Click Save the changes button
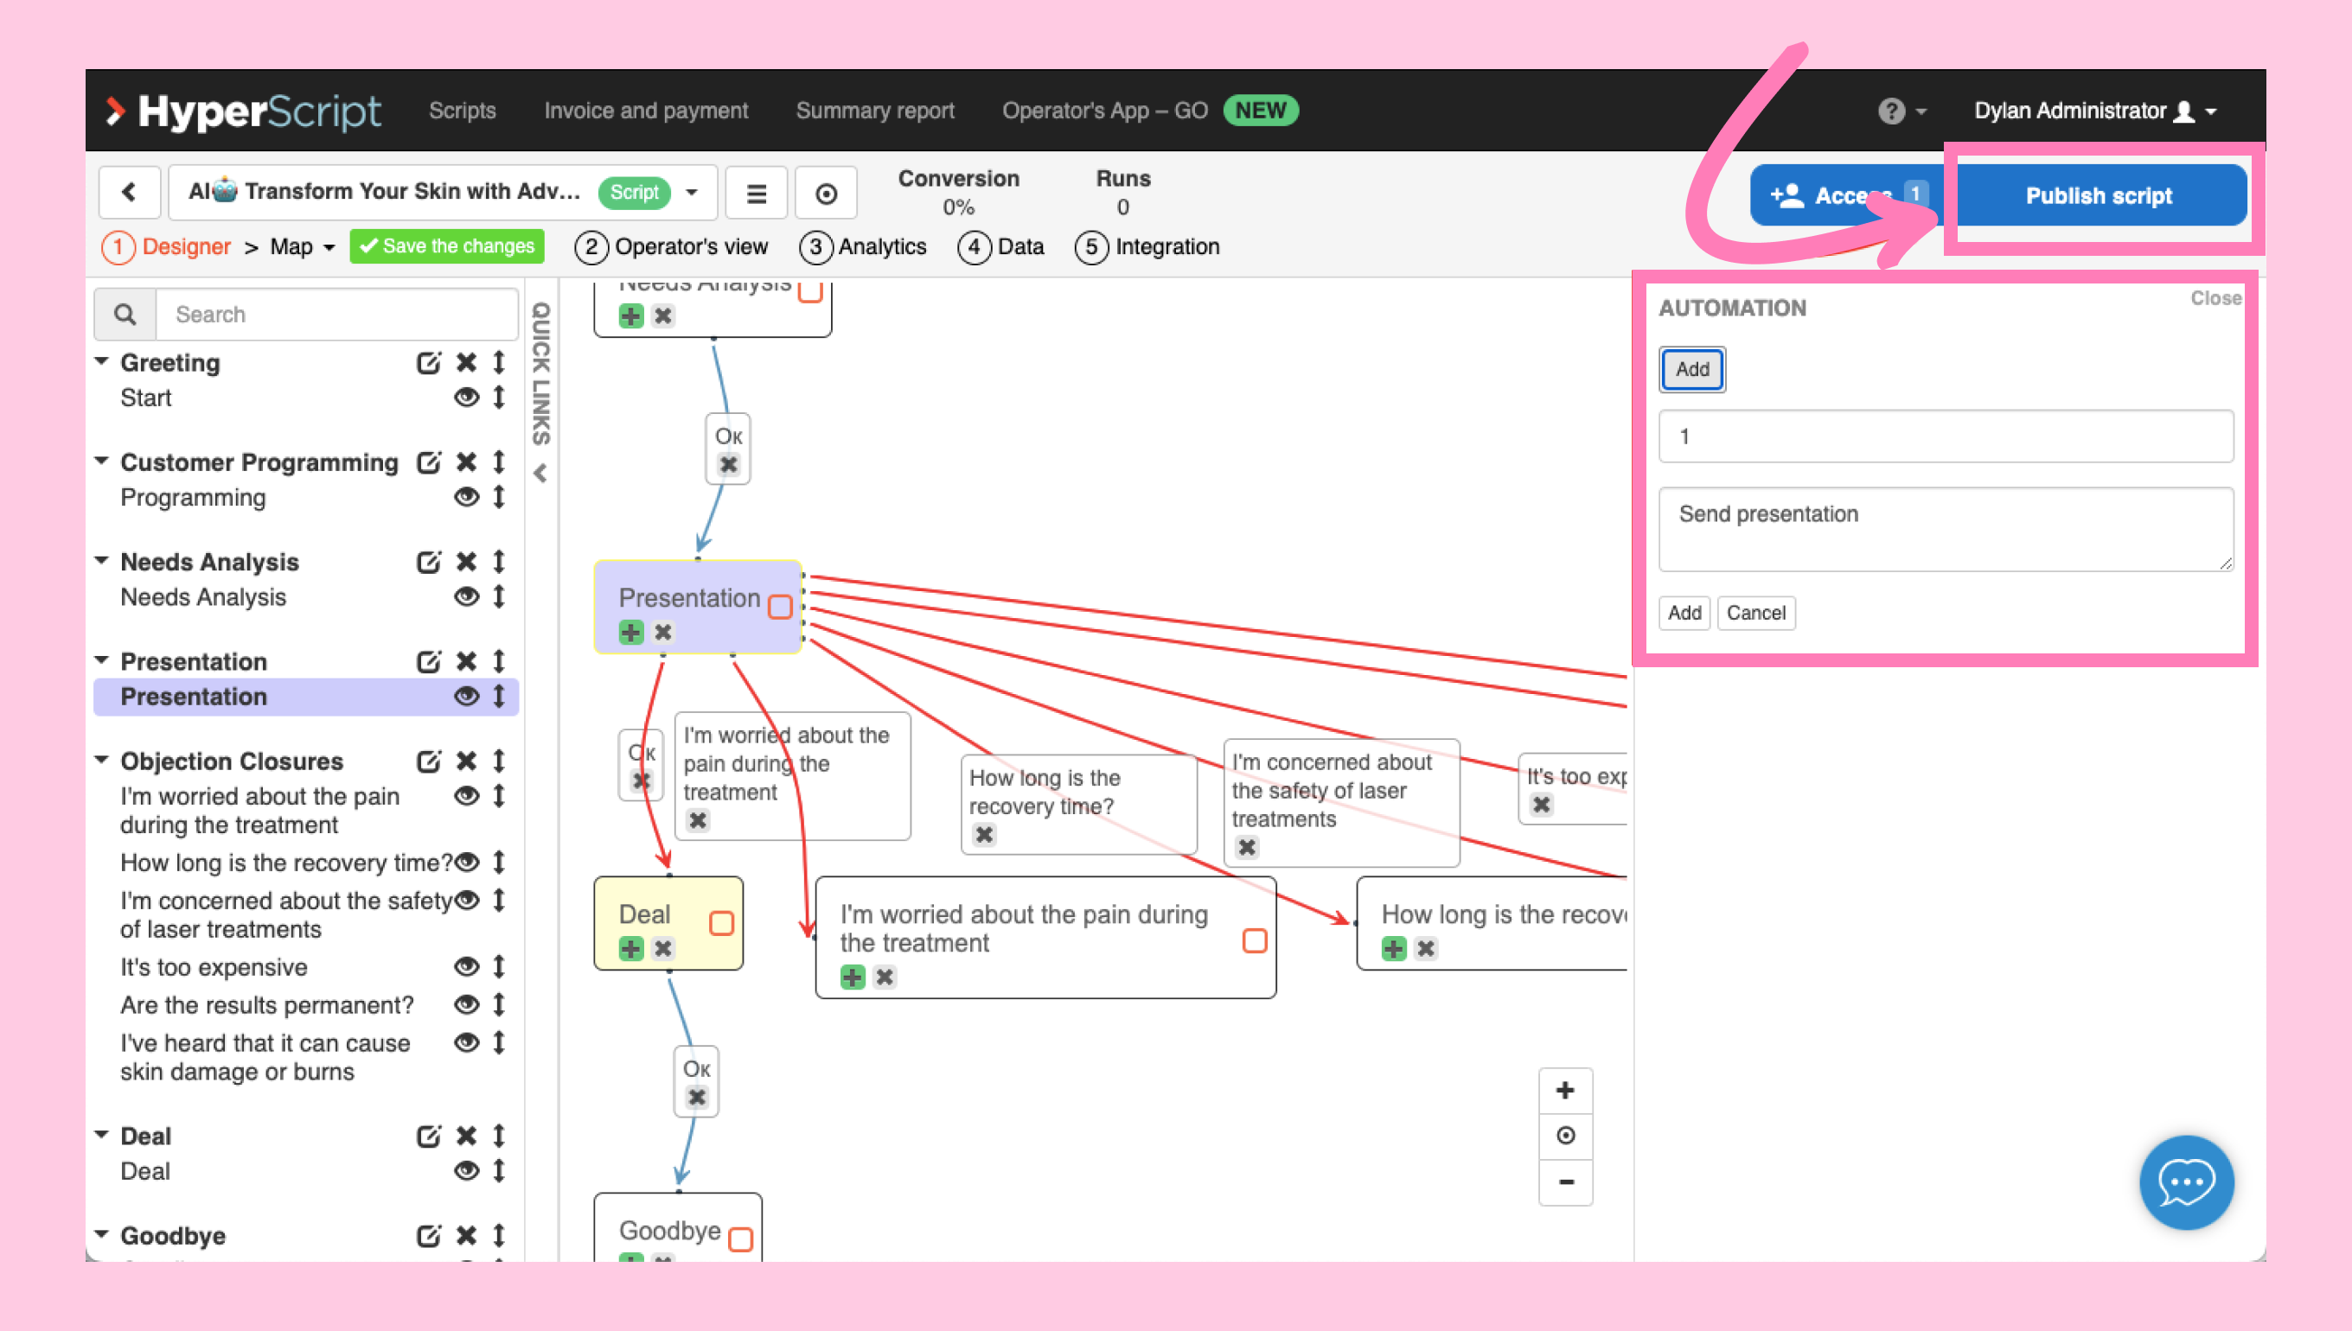 [447, 246]
